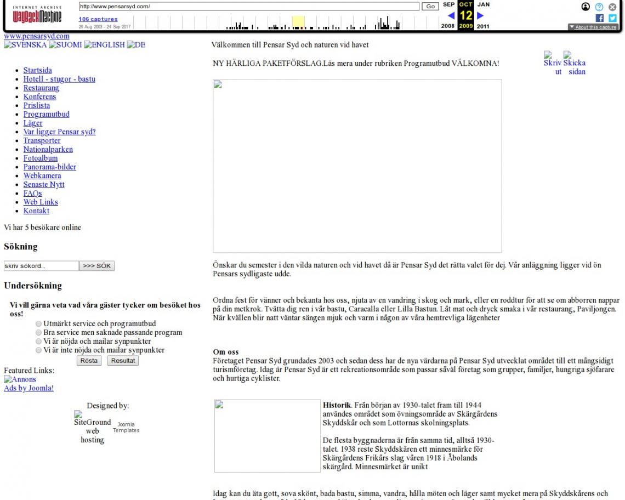The width and height of the screenshot is (625, 500).
Task: Switch language to DE
Action: point(136,44)
